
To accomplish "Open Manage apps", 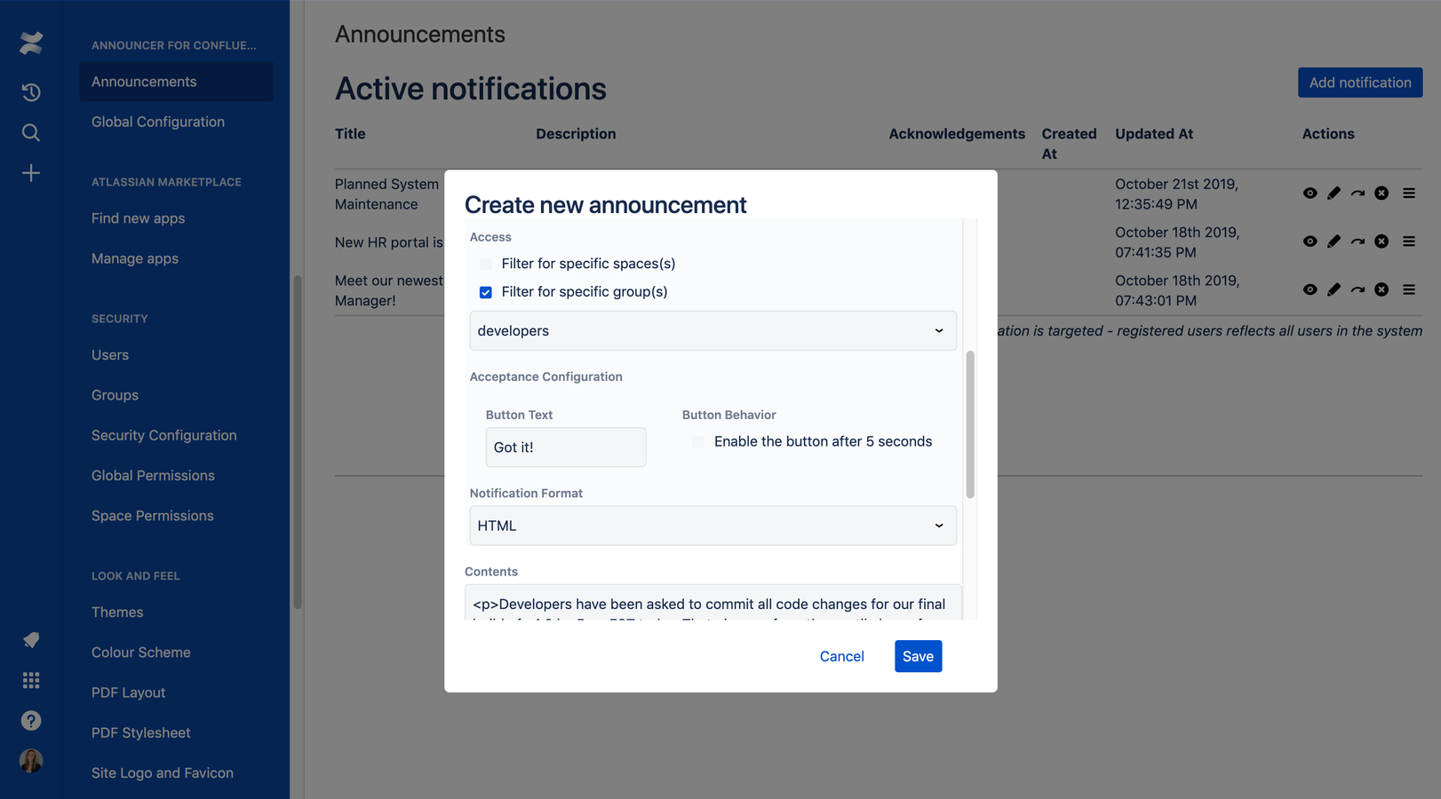I will click(x=135, y=258).
